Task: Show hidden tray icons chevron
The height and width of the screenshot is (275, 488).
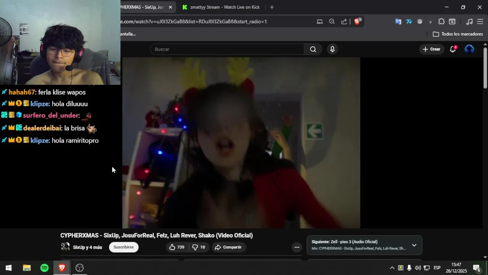Action: (392, 268)
